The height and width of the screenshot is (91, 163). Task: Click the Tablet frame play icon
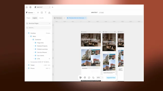pos(103,32)
